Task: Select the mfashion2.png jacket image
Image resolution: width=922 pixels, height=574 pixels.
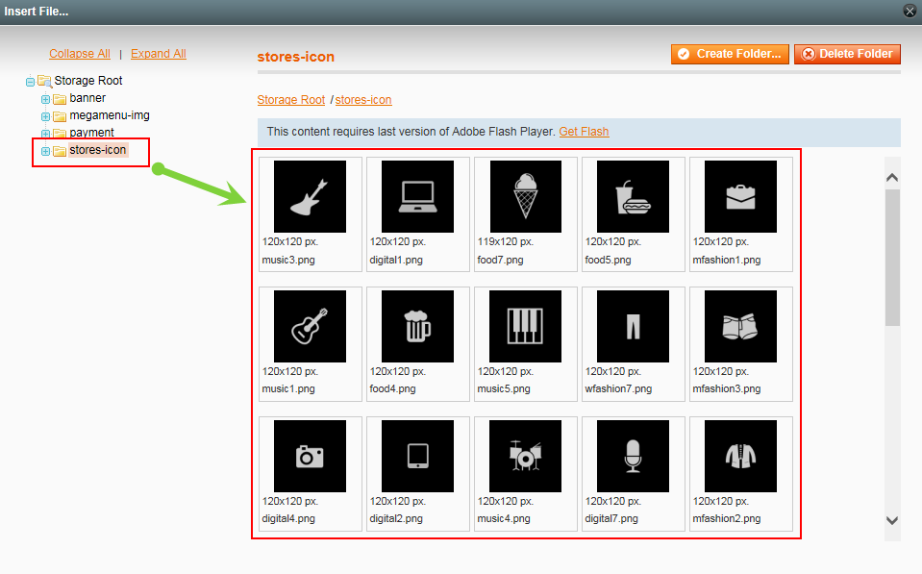Action: coord(740,456)
